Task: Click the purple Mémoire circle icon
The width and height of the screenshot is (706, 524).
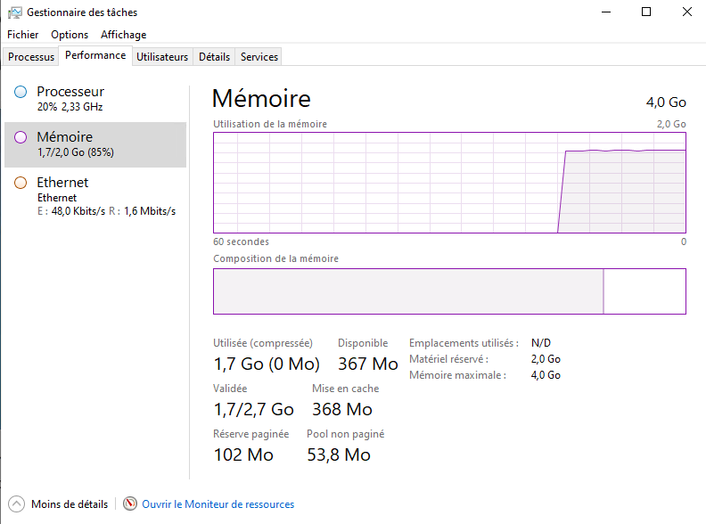Action: click(21, 137)
